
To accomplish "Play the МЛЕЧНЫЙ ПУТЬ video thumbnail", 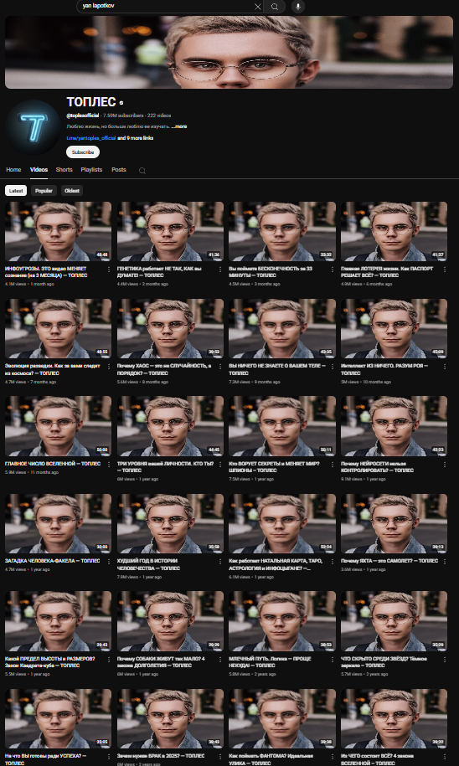I will coord(282,621).
